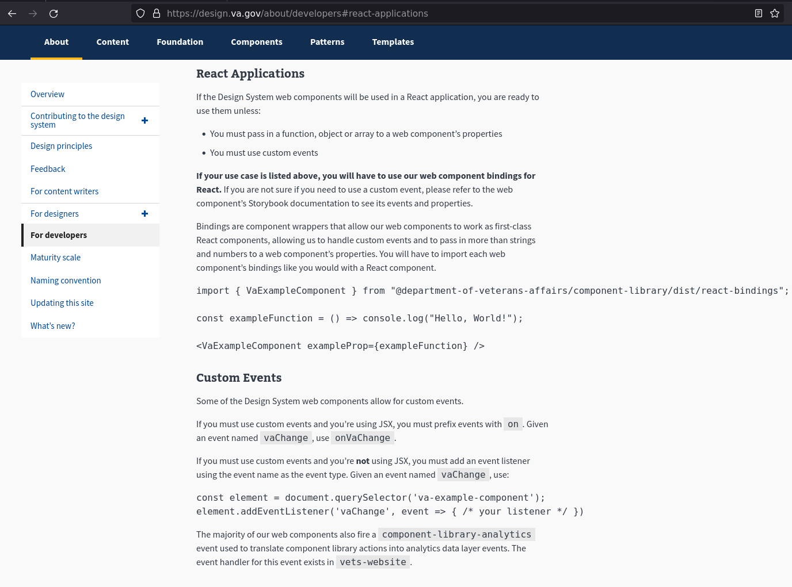Screen dimensions: 792x587
Task: Open the Feedback page
Action: [x=48, y=168]
